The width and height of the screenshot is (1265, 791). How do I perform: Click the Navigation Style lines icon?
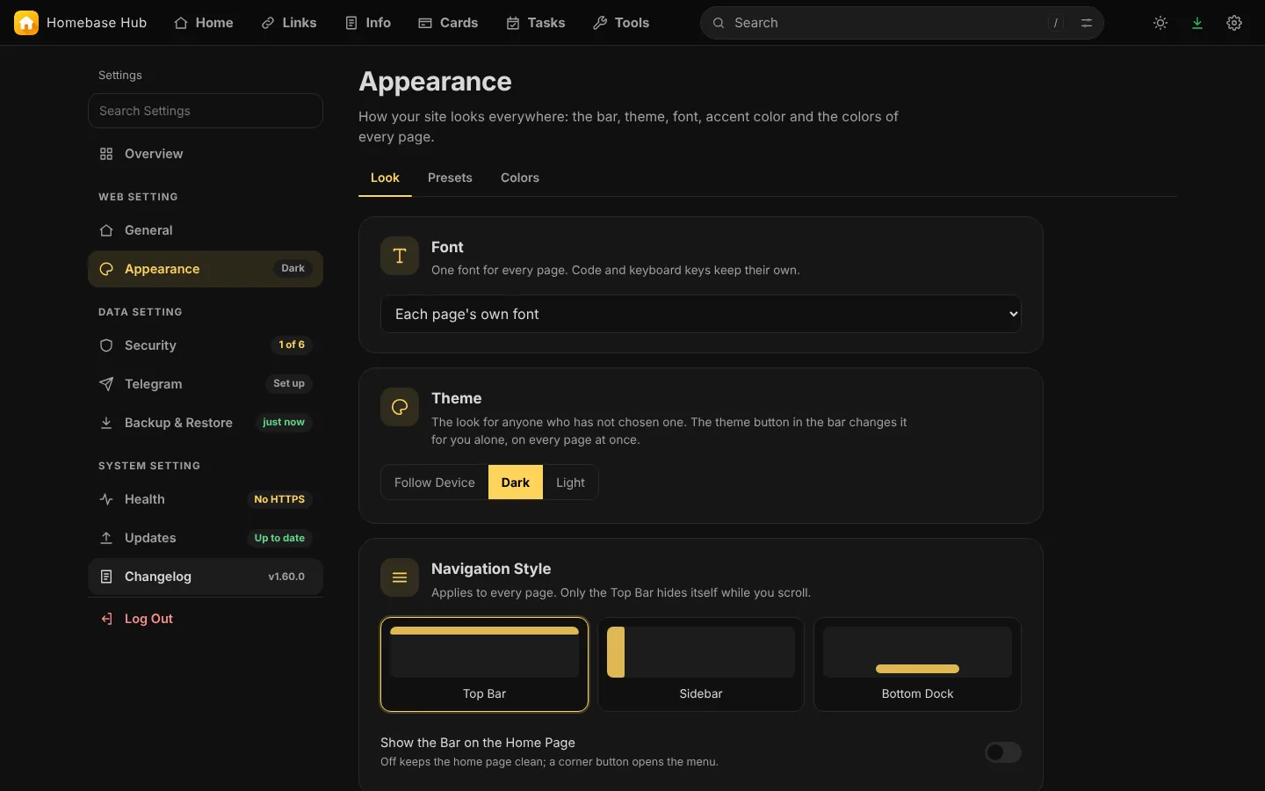tap(400, 577)
